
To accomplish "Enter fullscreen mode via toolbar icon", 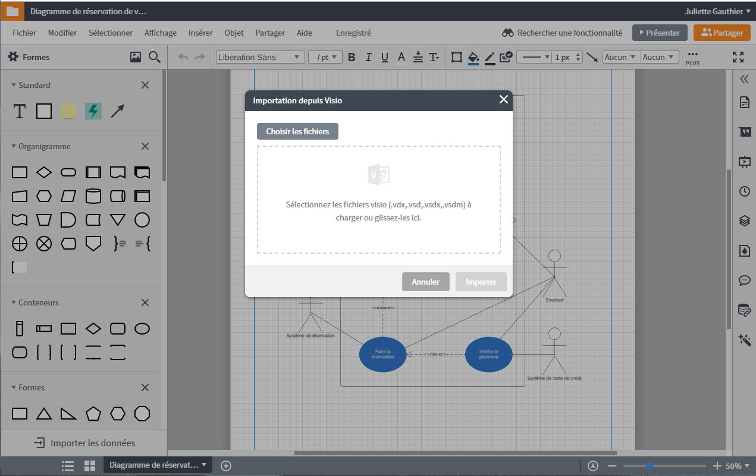I will [738, 57].
